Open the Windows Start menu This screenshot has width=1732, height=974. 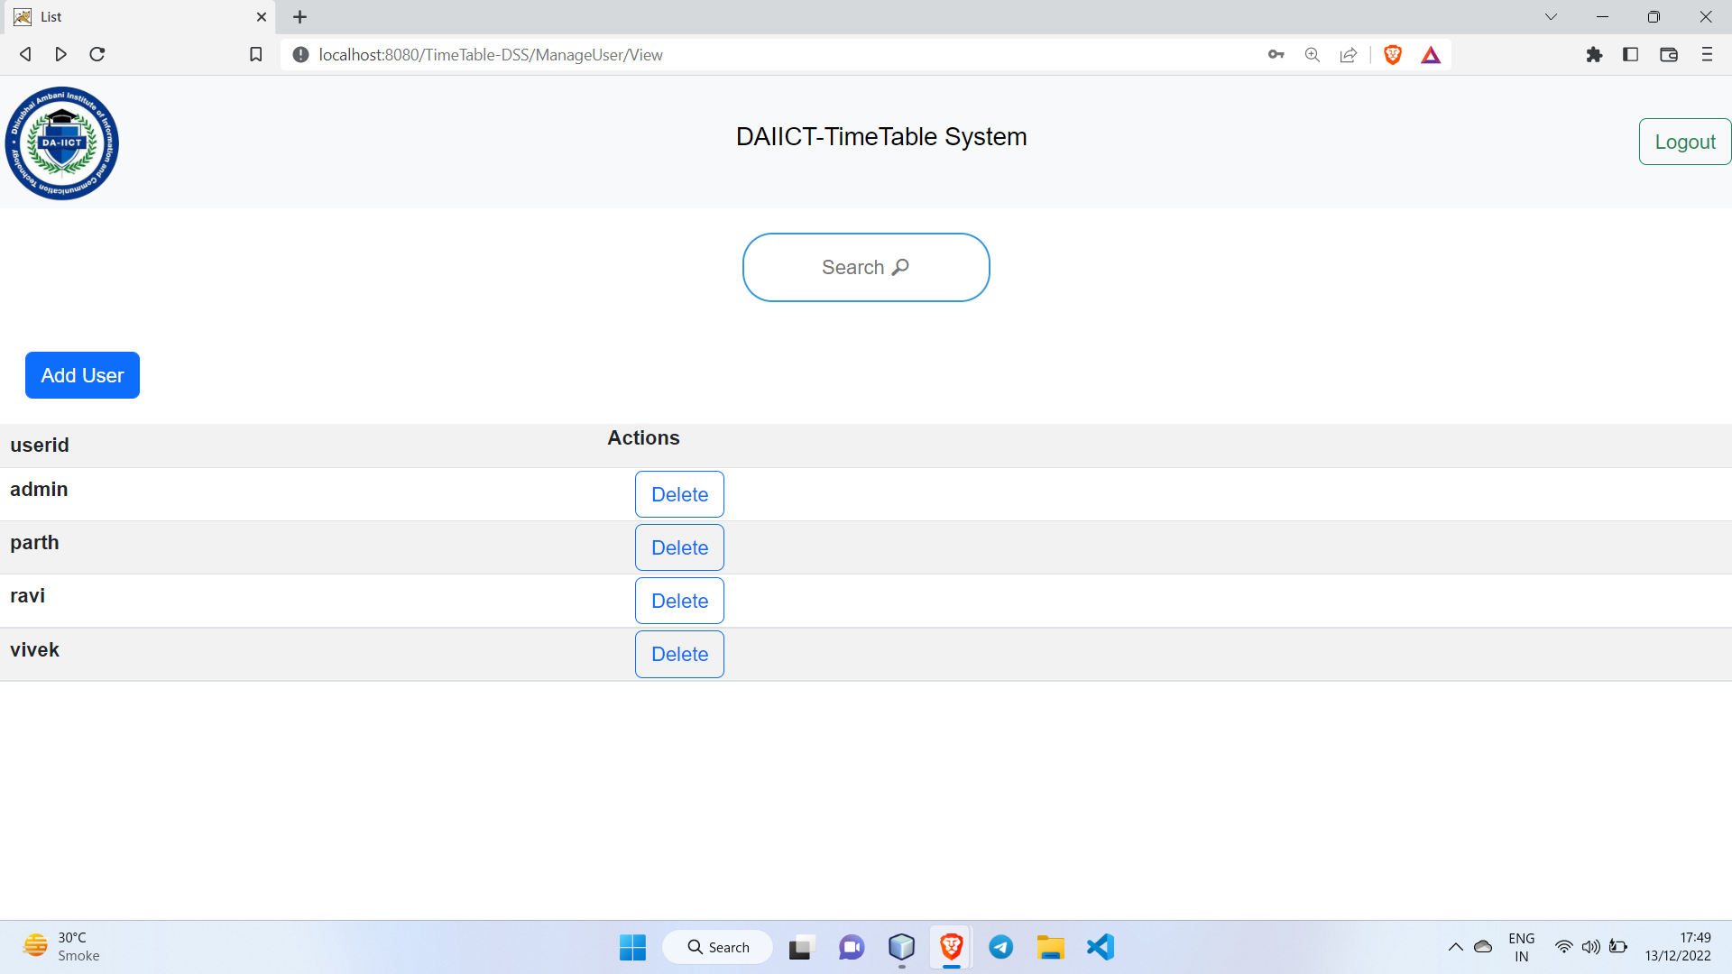[x=632, y=947]
